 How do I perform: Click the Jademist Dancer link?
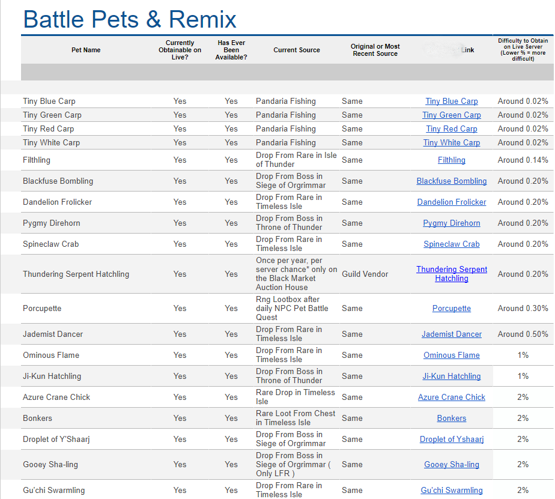[x=451, y=334]
